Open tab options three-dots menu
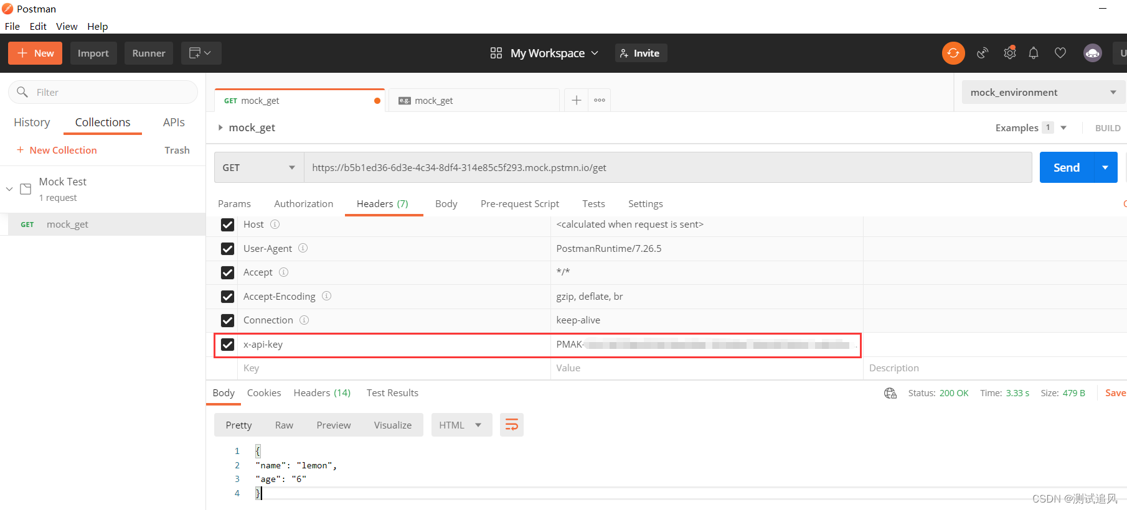 pos(600,100)
